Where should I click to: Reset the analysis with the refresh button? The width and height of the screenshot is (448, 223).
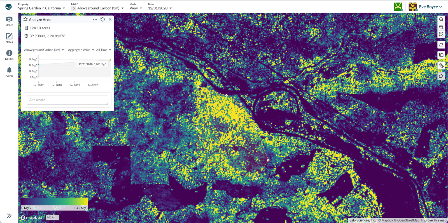[103, 19]
